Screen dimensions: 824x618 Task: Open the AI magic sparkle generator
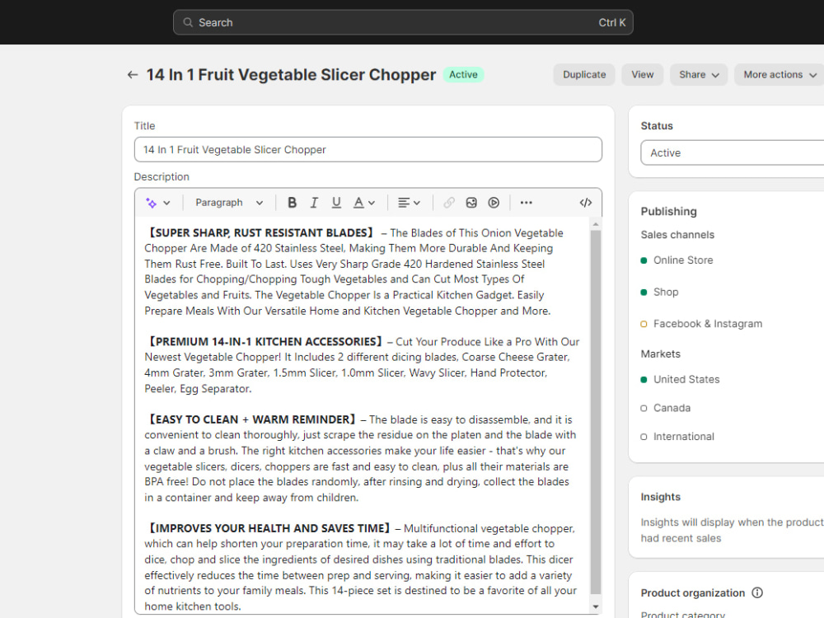point(152,203)
